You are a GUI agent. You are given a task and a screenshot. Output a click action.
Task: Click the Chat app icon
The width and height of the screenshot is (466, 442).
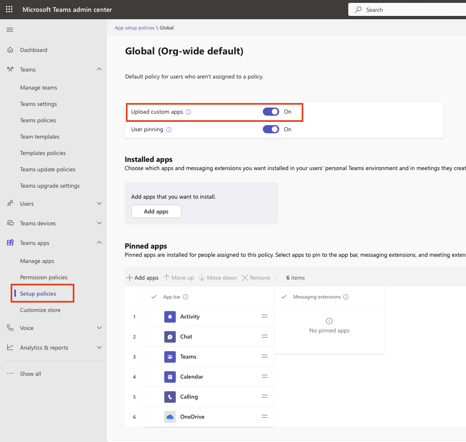170,337
